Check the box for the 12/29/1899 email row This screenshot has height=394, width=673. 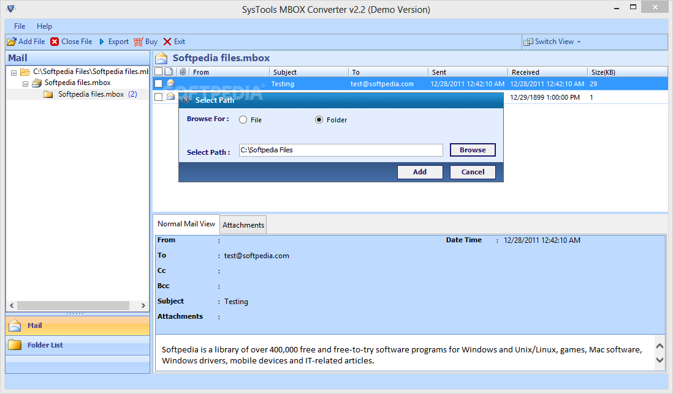pyautogui.click(x=158, y=97)
